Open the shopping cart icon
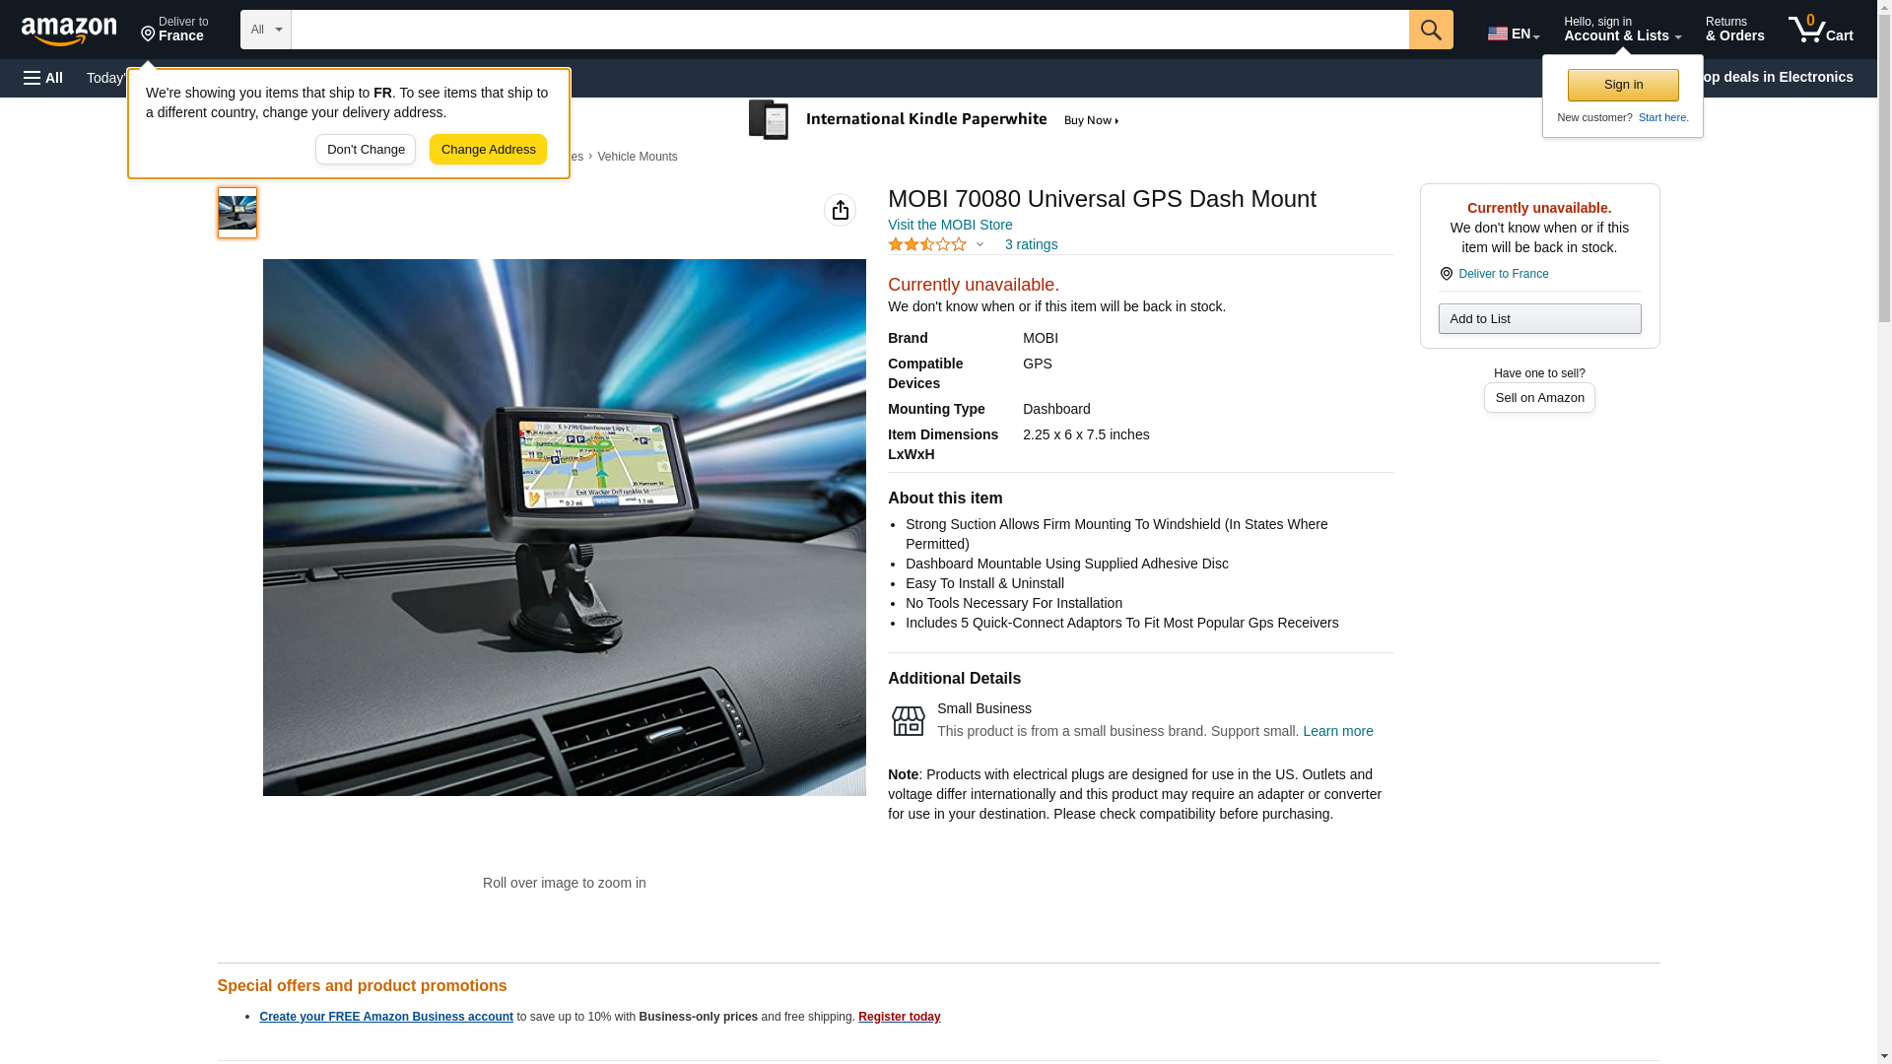Screen dimensions: 1892x1064 (x=1820, y=30)
